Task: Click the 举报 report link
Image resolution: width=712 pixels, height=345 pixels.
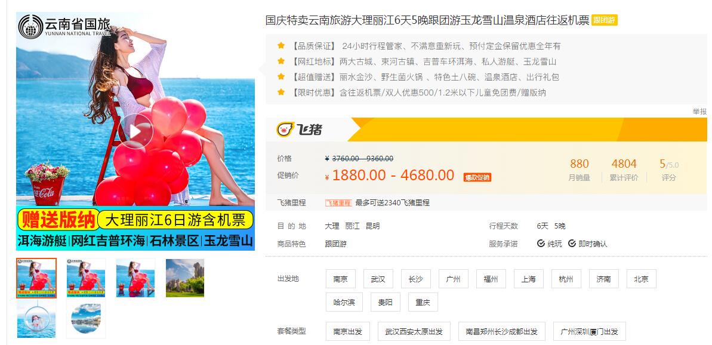Action: 699,112
